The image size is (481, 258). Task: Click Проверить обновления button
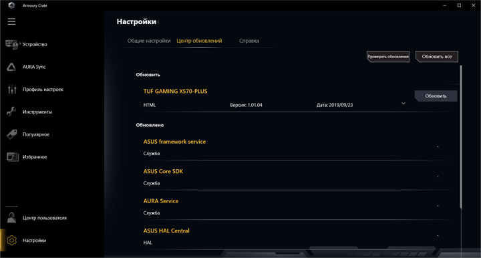pyautogui.click(x=388, y=57)
